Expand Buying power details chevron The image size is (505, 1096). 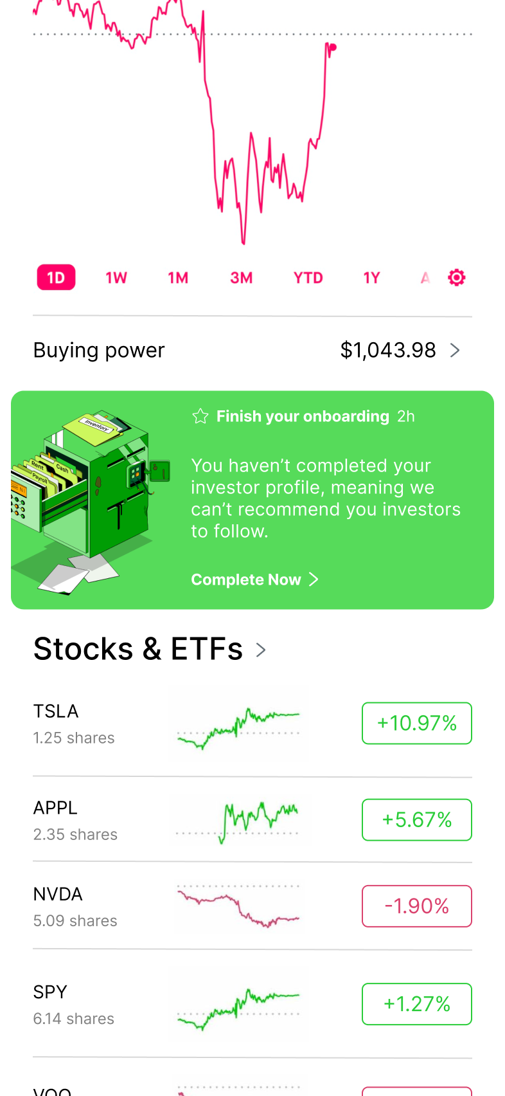coord(455,350)
